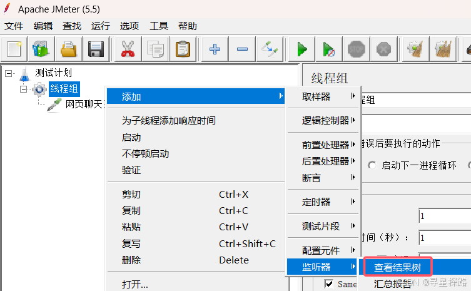471x291 pixels.
Task: Choose 启动 in the context menu
Action: [x=196, y=138]
